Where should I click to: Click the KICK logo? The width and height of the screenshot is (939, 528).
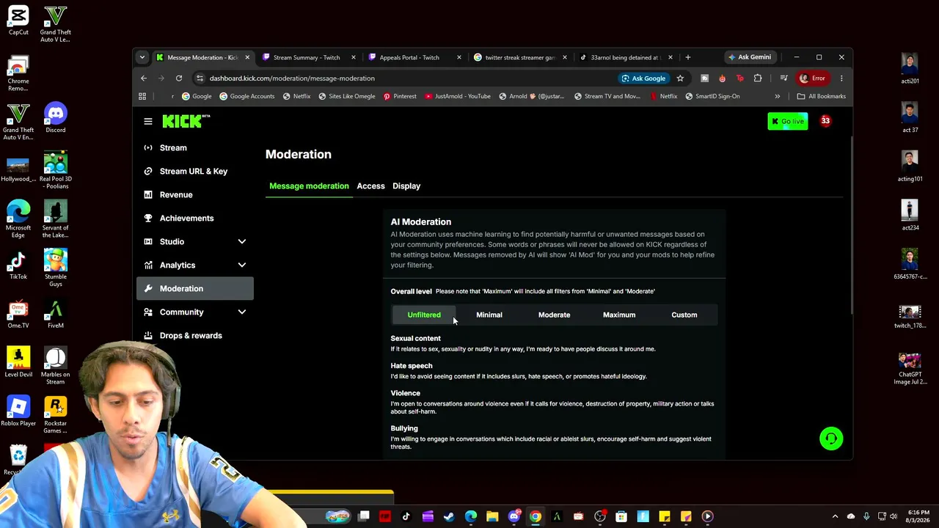(186, 121)
